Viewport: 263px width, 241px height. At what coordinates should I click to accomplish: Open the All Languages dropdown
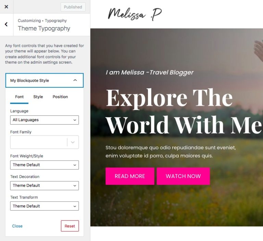pos(45,120)
